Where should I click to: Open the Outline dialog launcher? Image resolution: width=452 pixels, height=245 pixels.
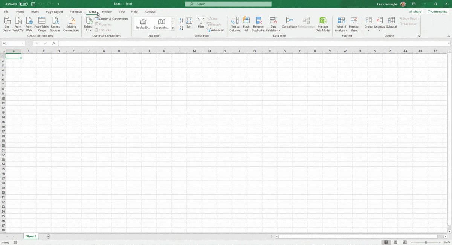point(419,36)
